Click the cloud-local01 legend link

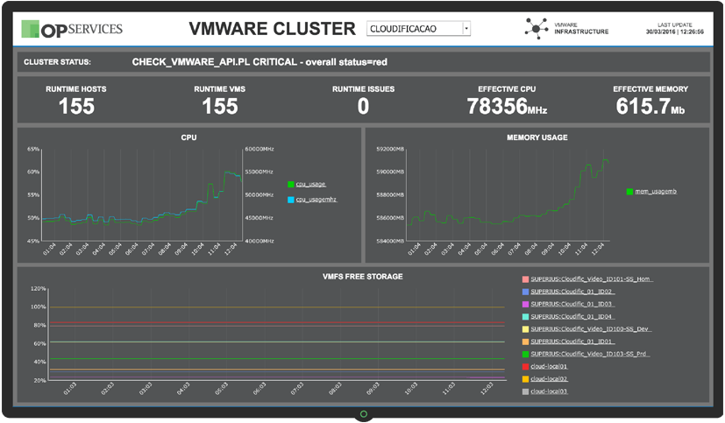click(549, 366)
